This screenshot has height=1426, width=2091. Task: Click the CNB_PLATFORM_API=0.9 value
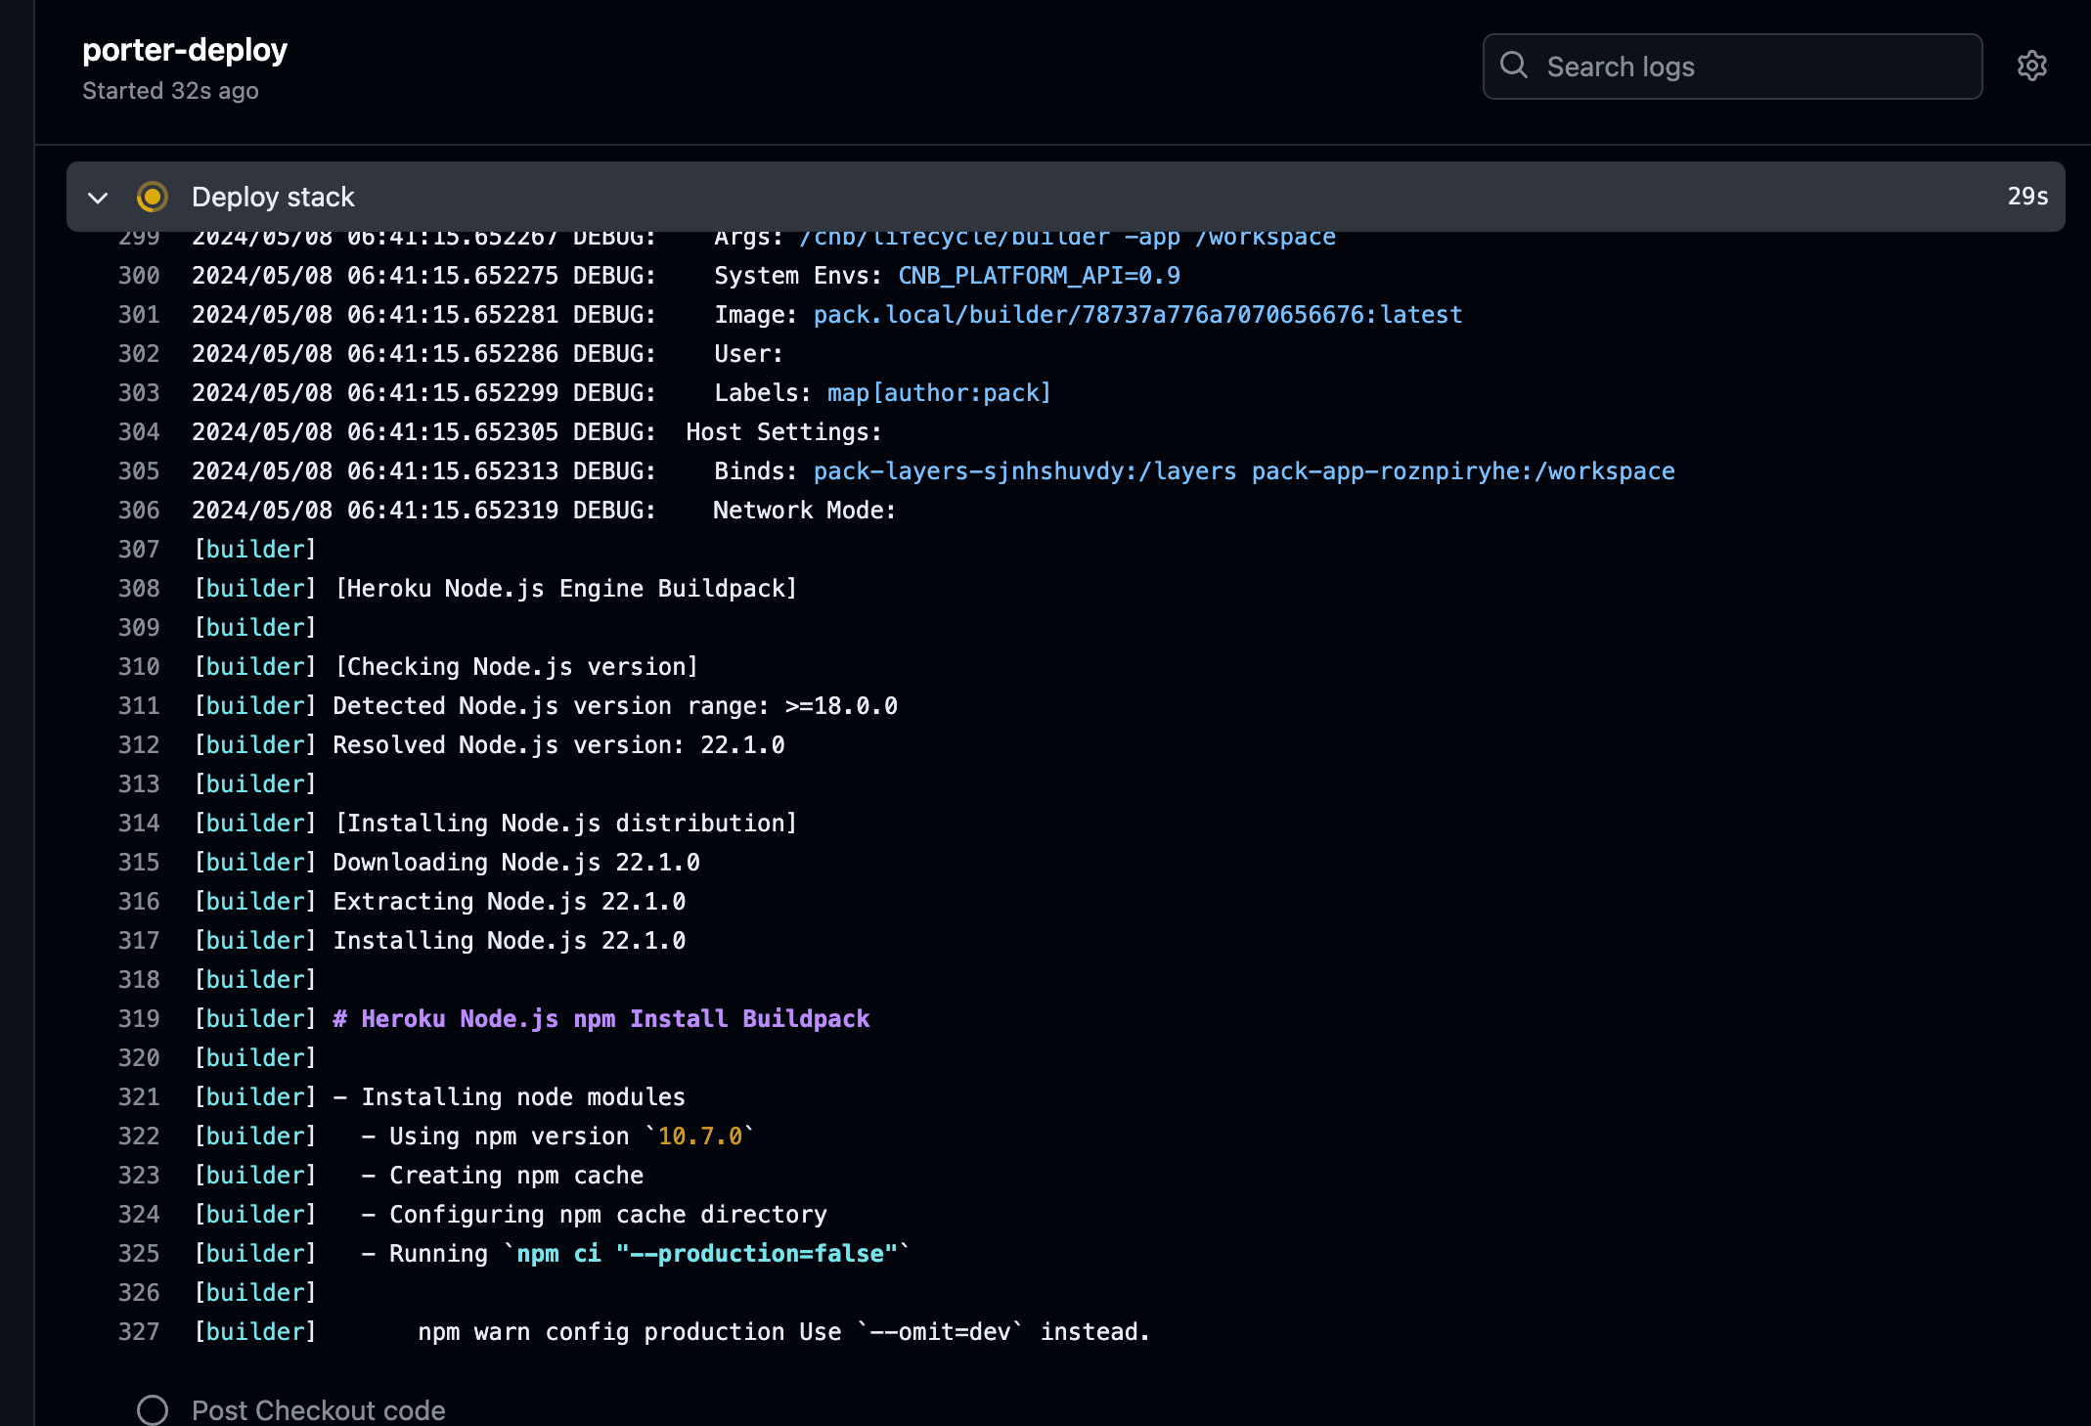coord(1039,276)
